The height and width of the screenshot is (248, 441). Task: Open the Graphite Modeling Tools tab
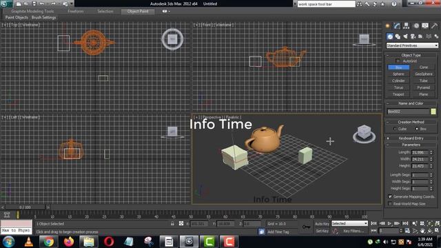(x=32, y=11)
